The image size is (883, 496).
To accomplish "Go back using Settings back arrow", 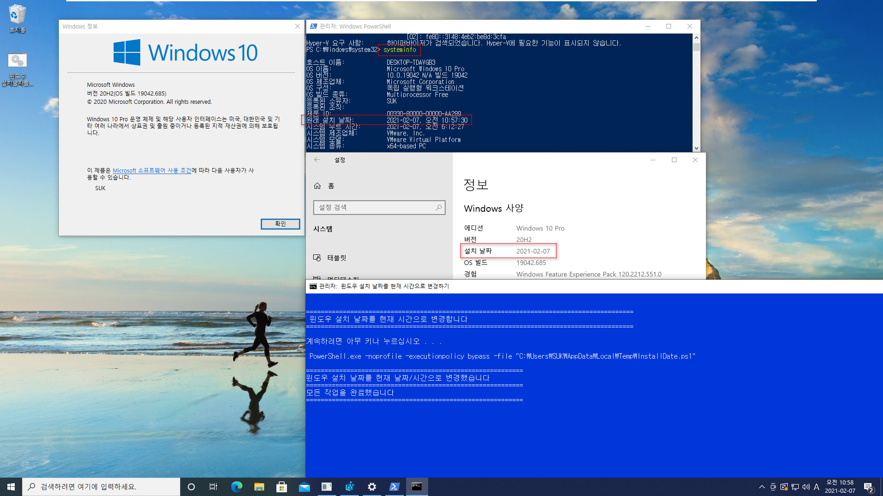I will [316, 160].
